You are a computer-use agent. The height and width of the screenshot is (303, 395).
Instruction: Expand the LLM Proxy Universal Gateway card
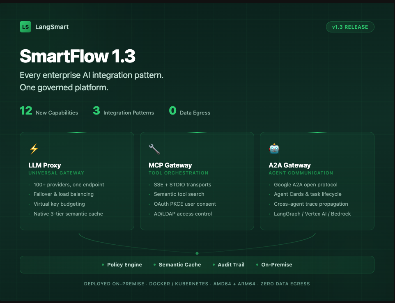click(x=77, y=181)
